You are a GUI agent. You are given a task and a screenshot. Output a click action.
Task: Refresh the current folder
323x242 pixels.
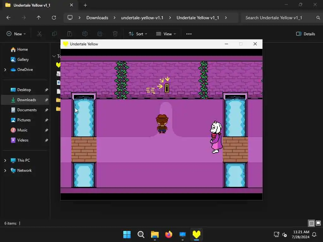coord(54,18)
